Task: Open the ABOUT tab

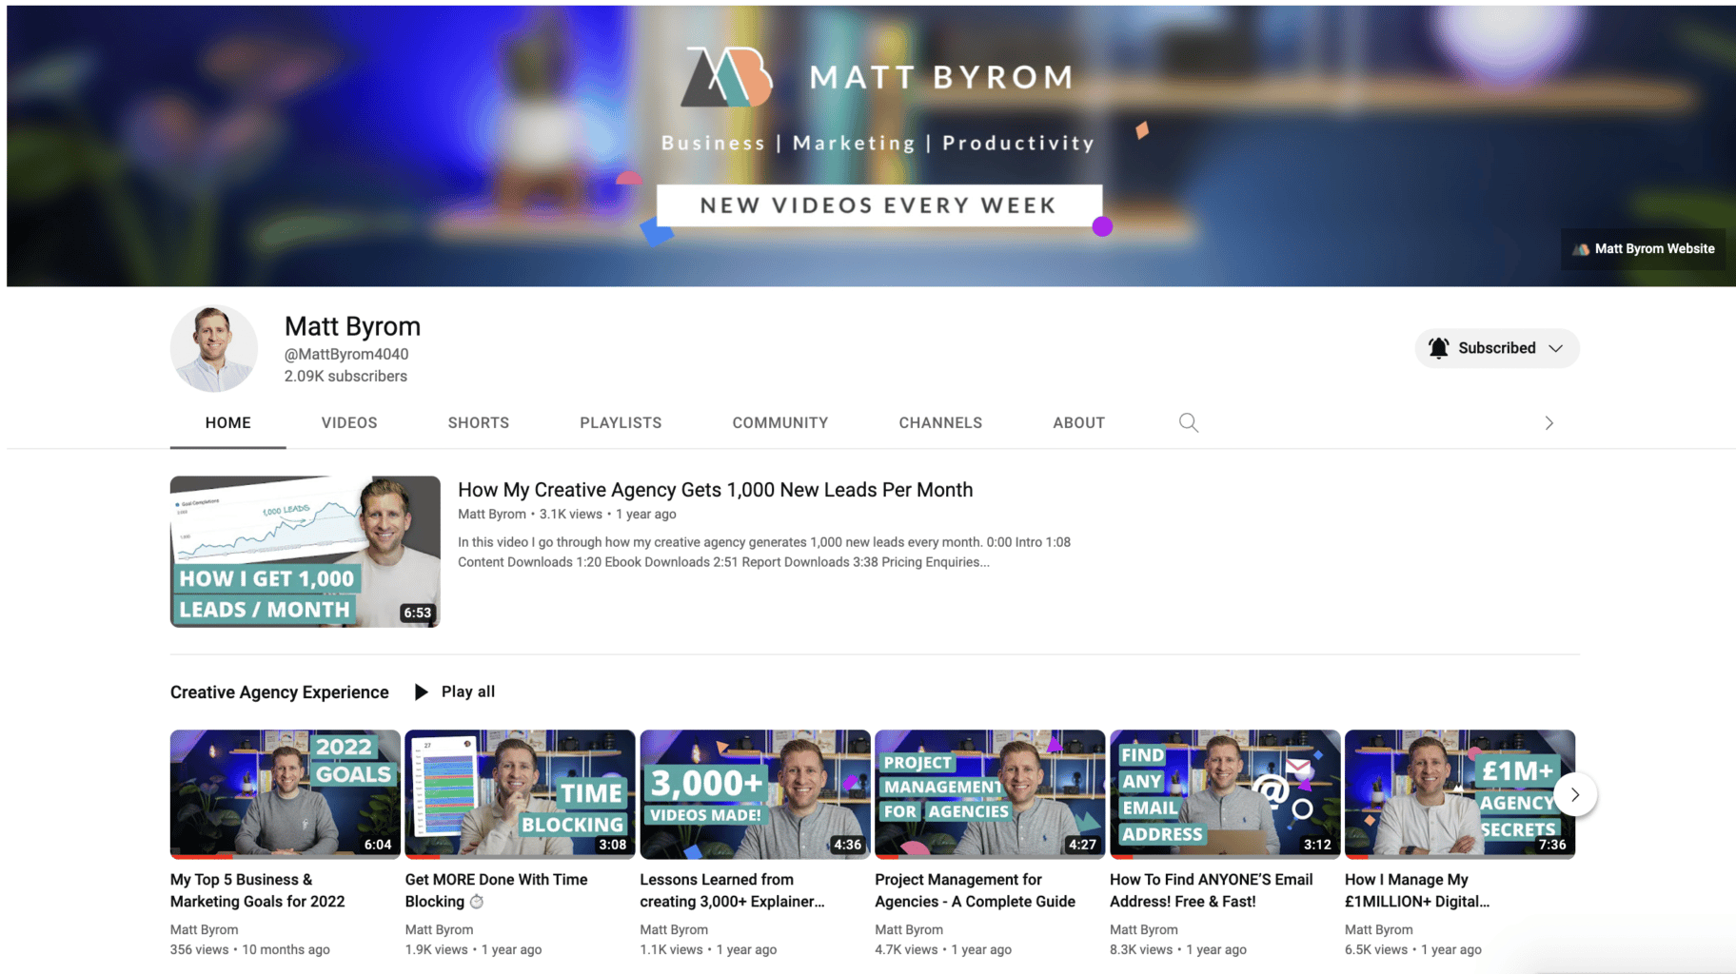Action: pyautogui.click(x=1078, y=422)
